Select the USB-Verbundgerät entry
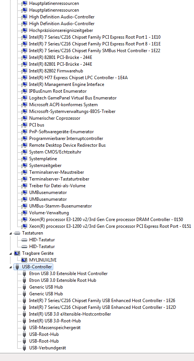This screenshot has width=194, height=361. [48, 347]
